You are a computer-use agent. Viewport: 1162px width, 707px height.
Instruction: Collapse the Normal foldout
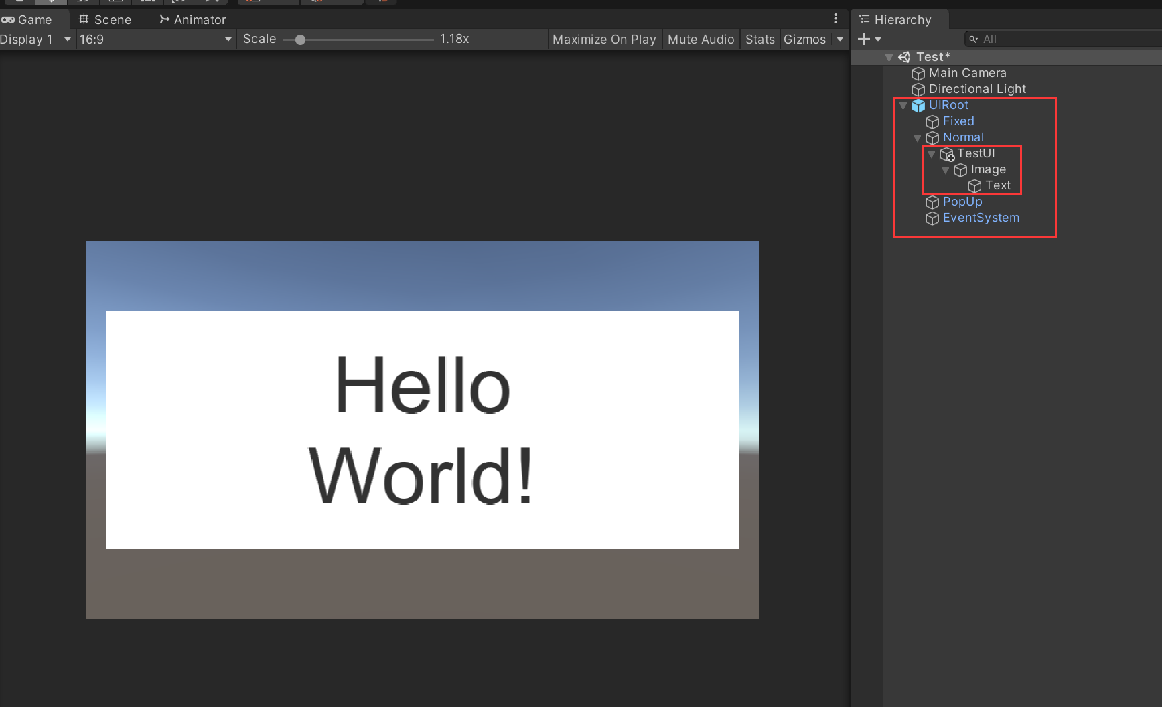[x=917, y=138]
